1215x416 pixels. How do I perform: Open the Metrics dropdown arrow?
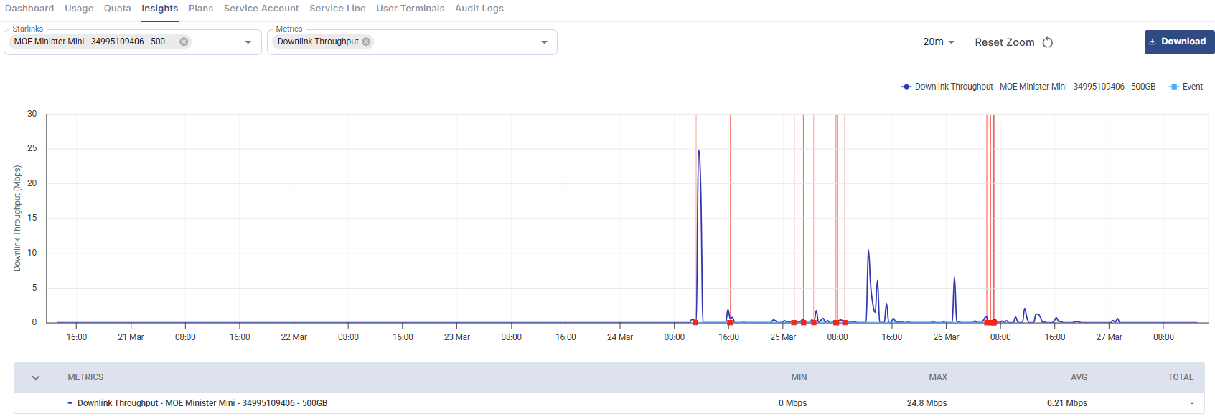544,42
